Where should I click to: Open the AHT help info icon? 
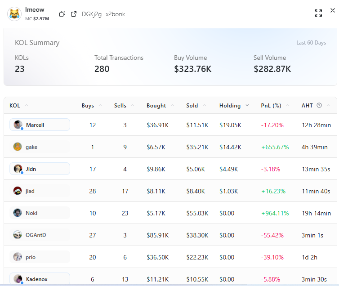[x=319, y=105]
